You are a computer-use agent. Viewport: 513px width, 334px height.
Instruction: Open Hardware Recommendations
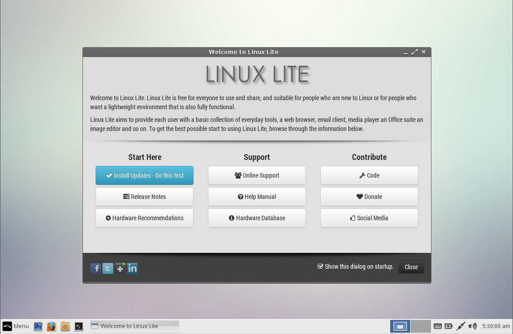(x=145, y=218)
